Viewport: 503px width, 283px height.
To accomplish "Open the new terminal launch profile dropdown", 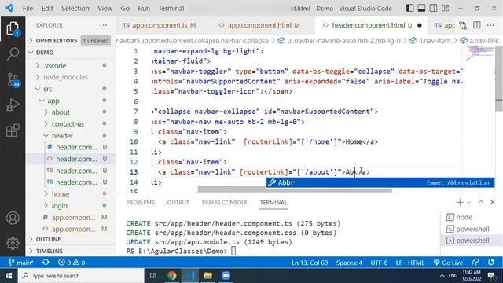I will pos(468,203).
